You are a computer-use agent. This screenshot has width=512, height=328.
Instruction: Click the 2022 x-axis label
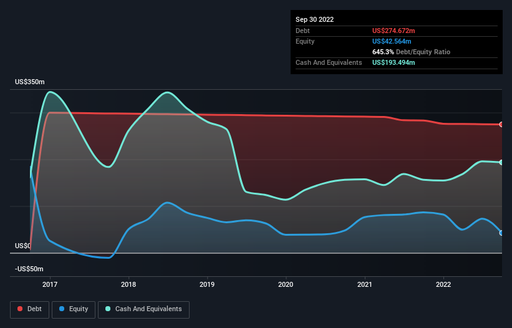(443, 284)
